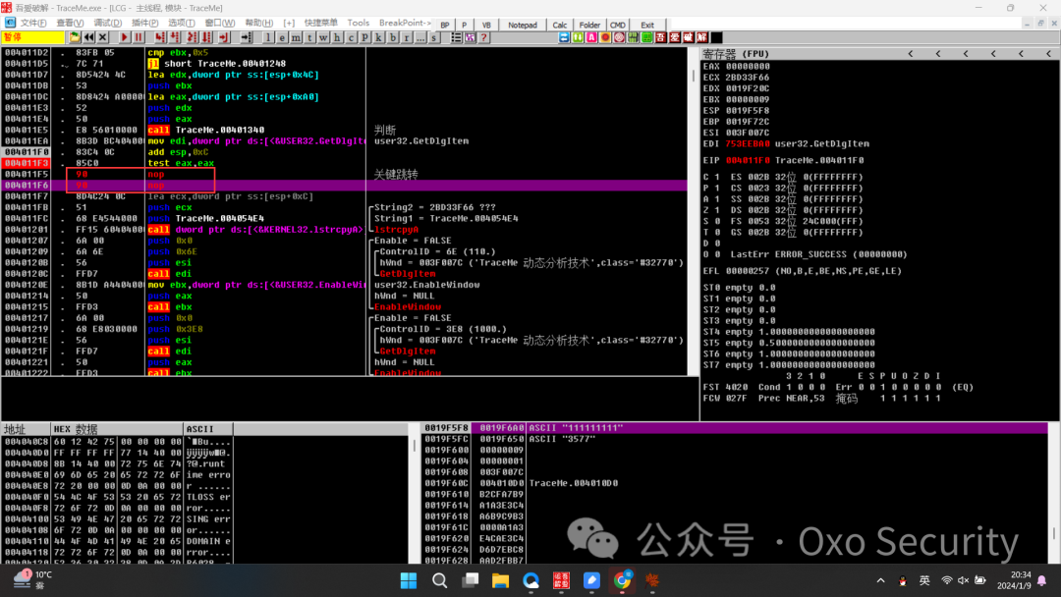1061x597 pixels.
Task: Open the 文件(F) menu
Action: (33, 23)
